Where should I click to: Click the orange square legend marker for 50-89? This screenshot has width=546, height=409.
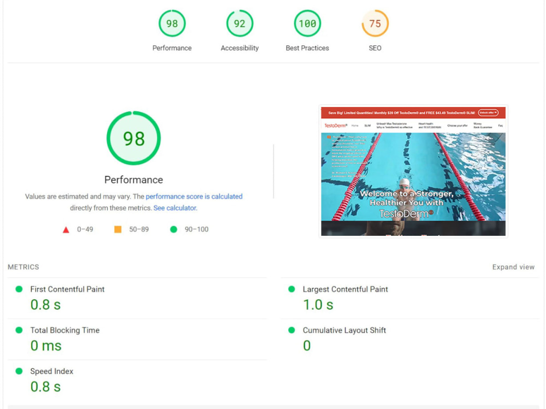point(116,229)
